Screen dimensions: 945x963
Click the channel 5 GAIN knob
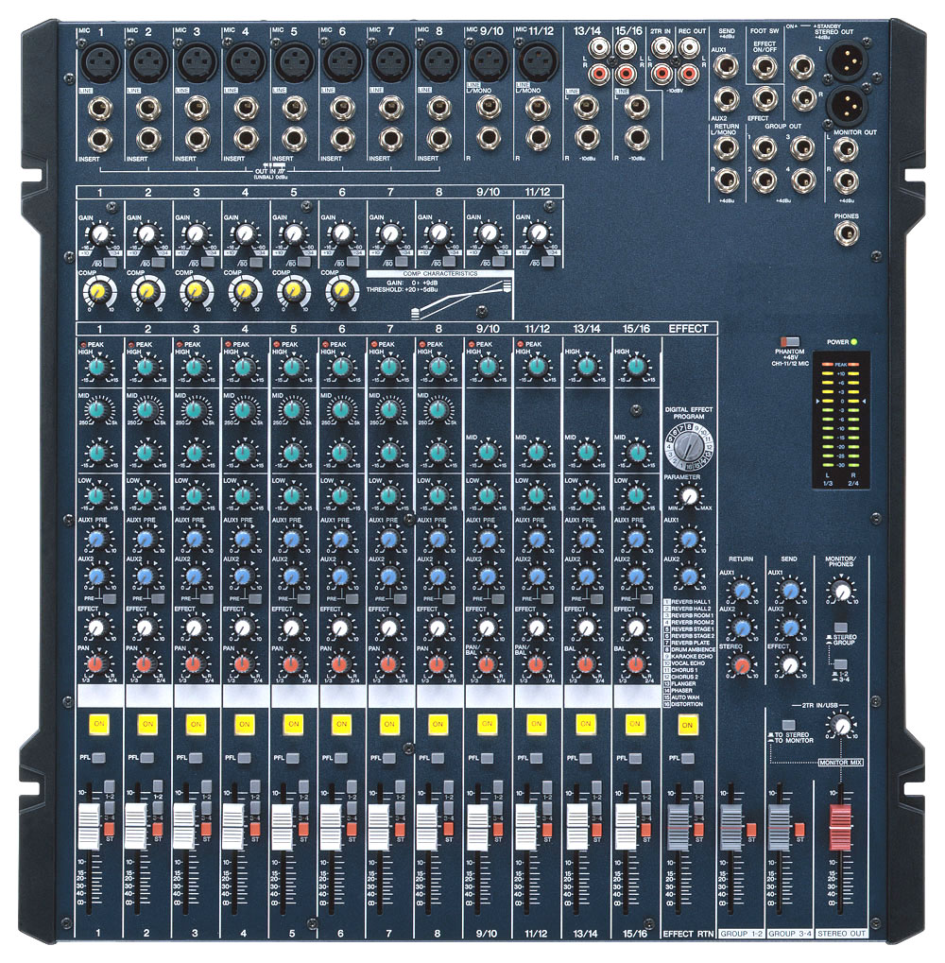click(294, 234)
